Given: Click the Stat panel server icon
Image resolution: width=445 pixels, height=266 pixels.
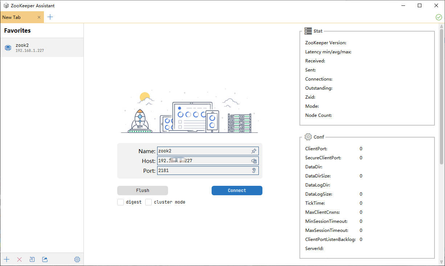Looking at the screenshot, I should (x=308, y=31).
